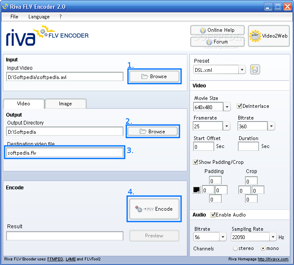Click the bottom Padding value field

(x=215, y=199)
